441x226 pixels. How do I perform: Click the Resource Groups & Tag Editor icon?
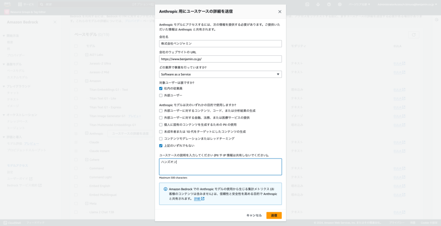pyautogui.click(x=7, y=12)
